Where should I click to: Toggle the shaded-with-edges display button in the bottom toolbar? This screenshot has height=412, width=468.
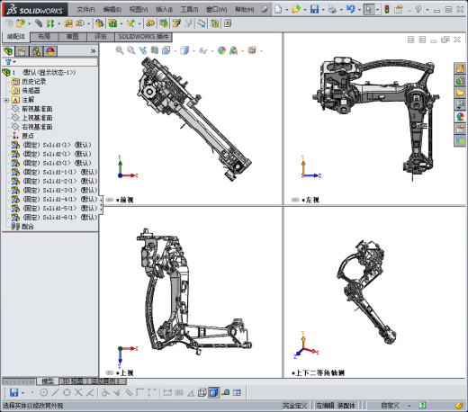point(213,392)
